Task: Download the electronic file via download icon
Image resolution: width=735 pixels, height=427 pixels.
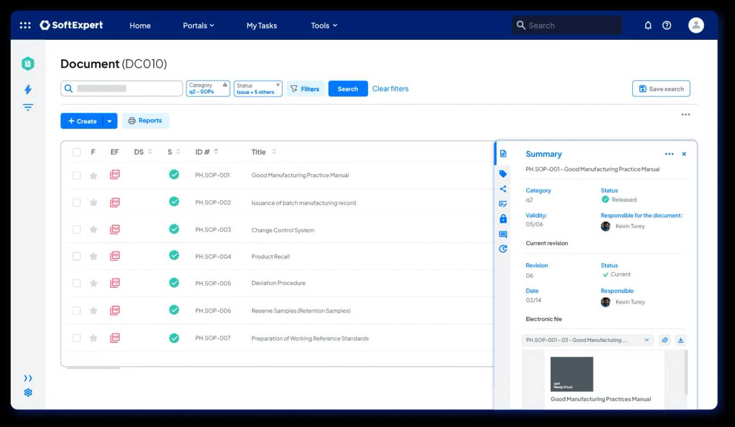Action: [681, 340]
